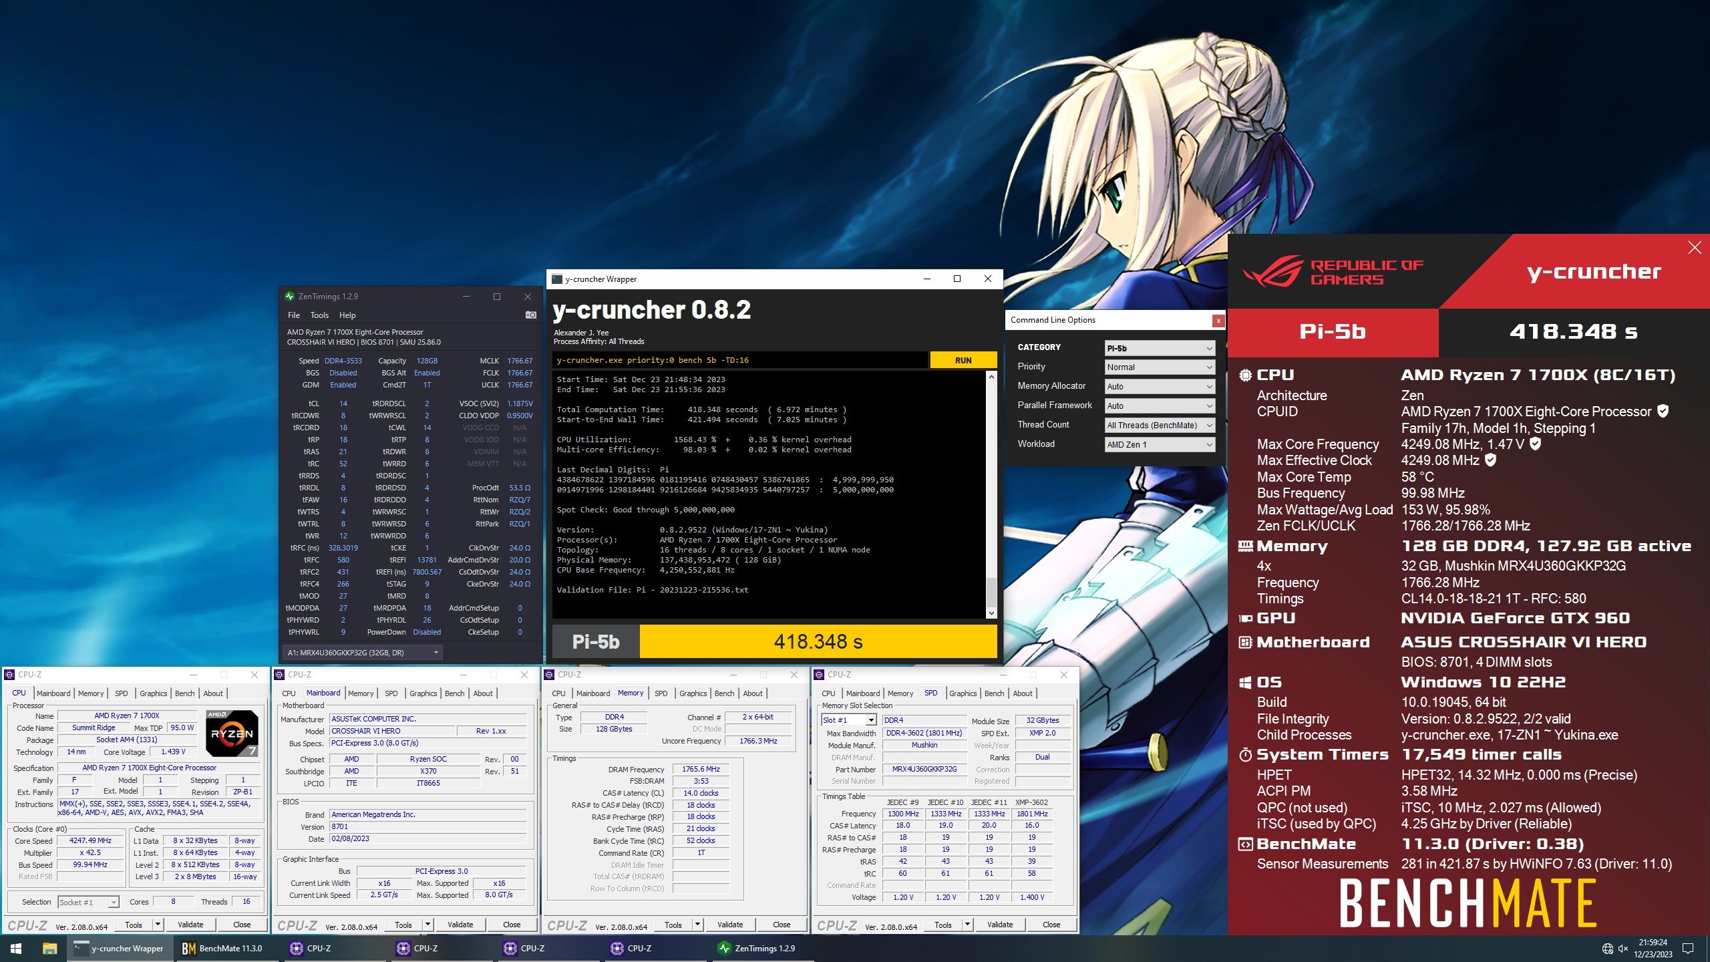
Task: Open the CATEGORY Pi-5b dropdown
Action: coord(1160,348)
